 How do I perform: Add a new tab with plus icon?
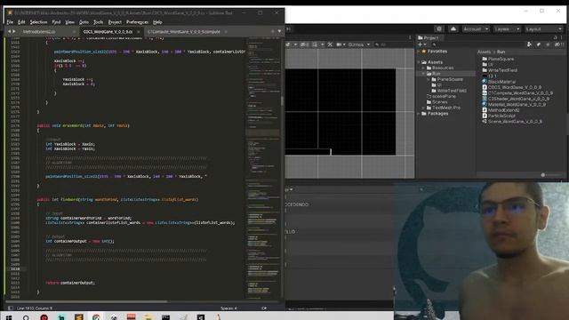coord(273,32)
